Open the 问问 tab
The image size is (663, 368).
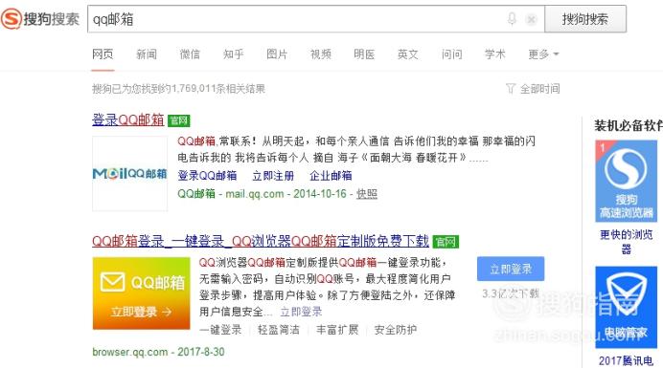[451, 54]
